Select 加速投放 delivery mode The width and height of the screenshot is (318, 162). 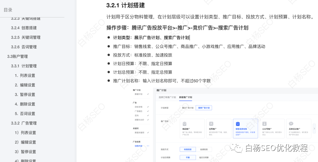point(204,149)
